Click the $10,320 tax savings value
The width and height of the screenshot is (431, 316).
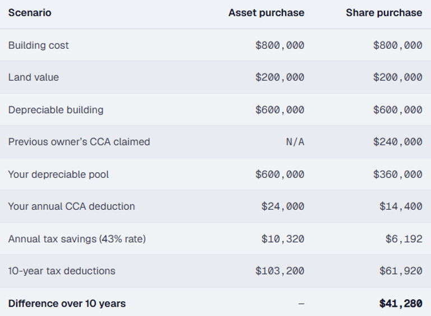pos(282,239)
